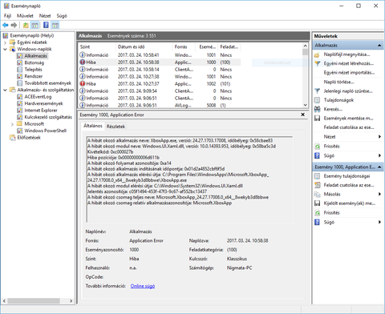Click the Tulajdonságok properties icon
This screenshot has height=314, width=385.
[317, 100]
